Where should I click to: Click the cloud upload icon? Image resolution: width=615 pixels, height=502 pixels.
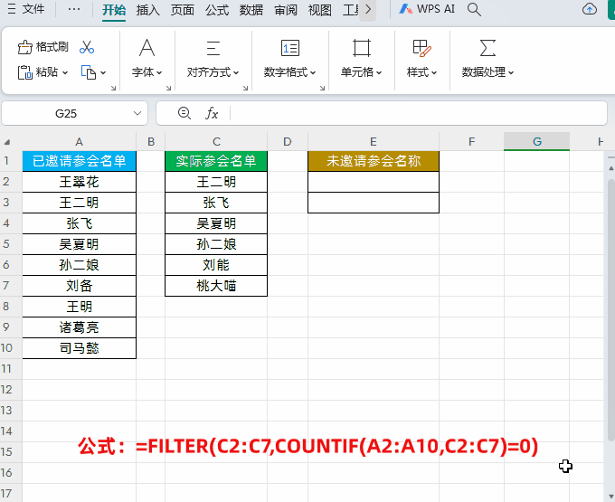589,9
